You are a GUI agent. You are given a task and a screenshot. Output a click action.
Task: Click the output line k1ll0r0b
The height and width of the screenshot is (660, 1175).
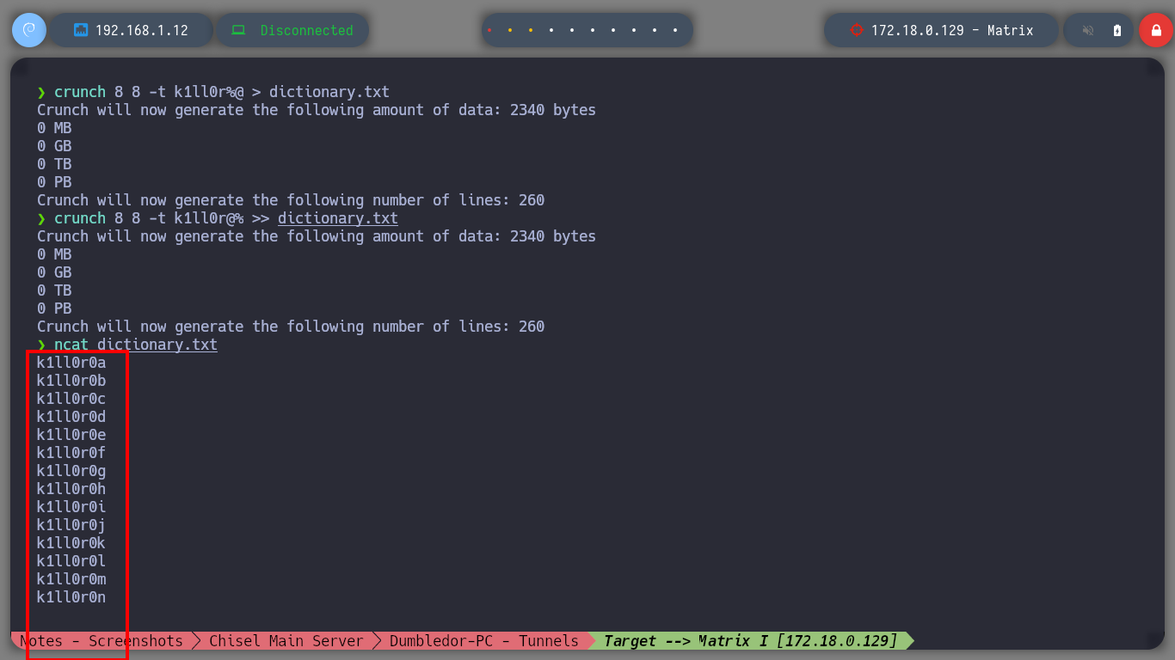(x=71, y=381)
